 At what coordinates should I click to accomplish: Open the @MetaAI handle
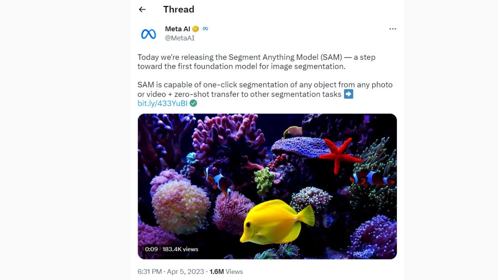tap(180, 38)
